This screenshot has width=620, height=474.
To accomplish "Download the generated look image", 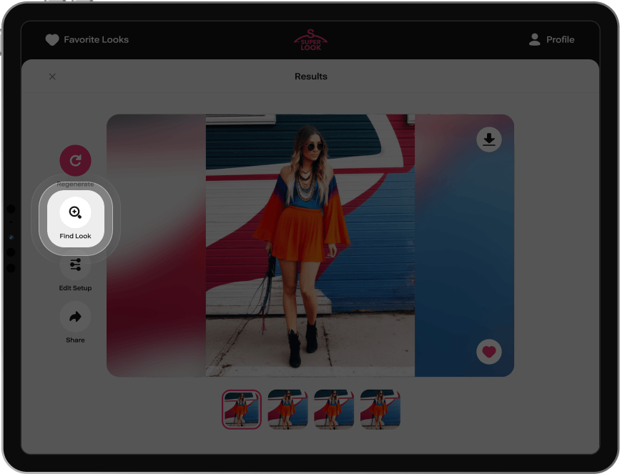I will (x=489, y=139).
